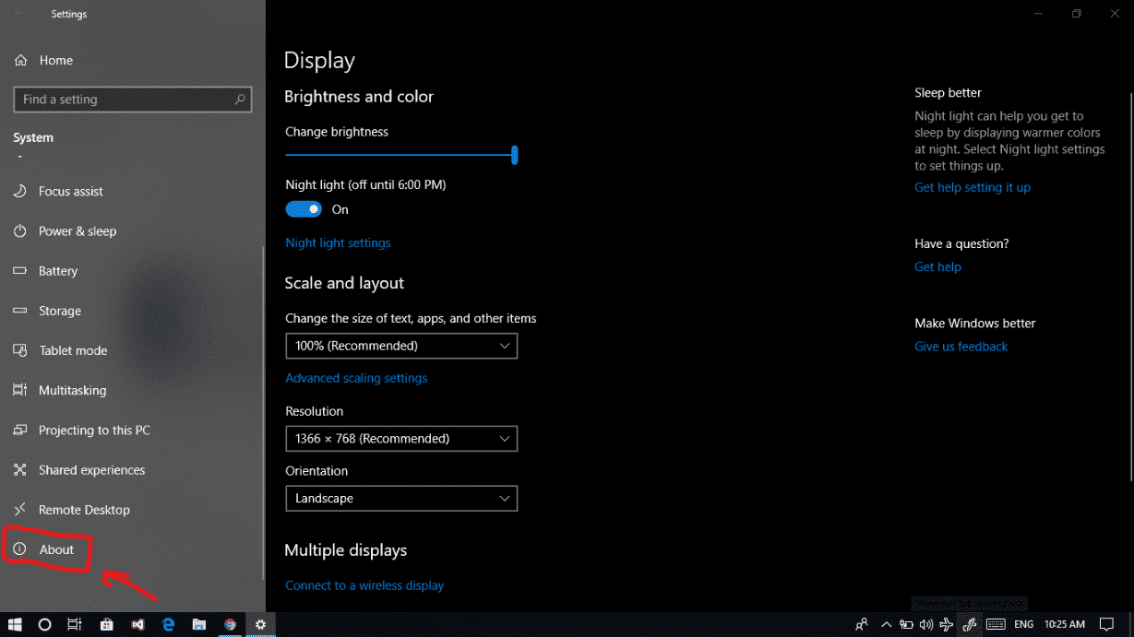The image size is (1134, 637).
Task: Click the Cortana circle taskbar icon
Action: tap(44, 624)
